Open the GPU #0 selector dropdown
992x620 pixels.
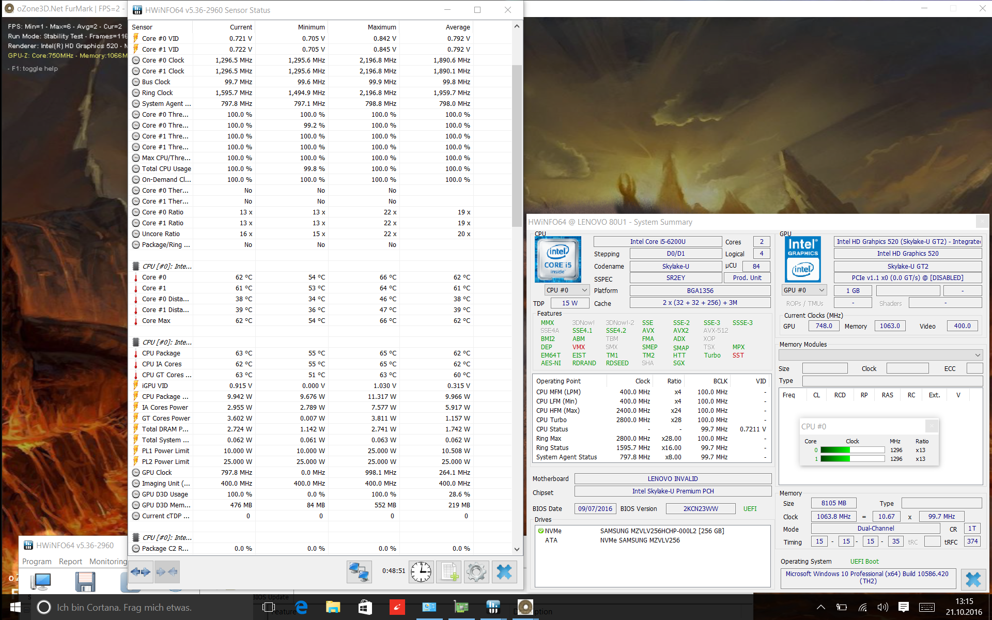coord(804,290)
